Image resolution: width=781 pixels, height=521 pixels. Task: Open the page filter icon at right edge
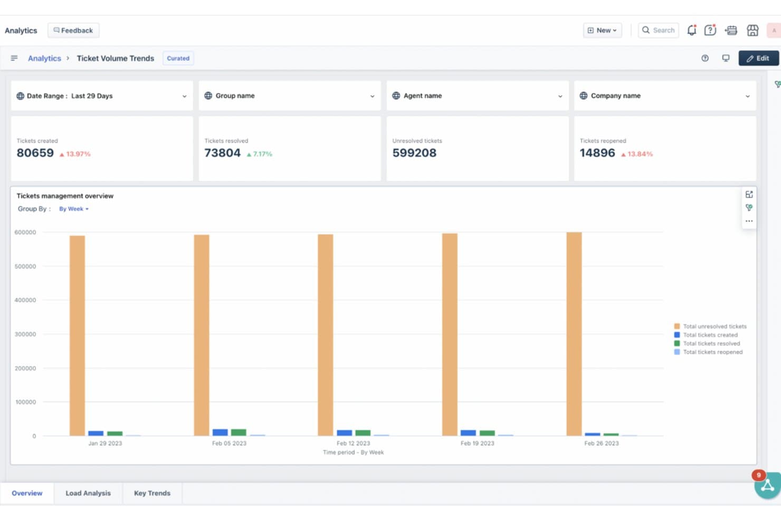tap(777, 84)
